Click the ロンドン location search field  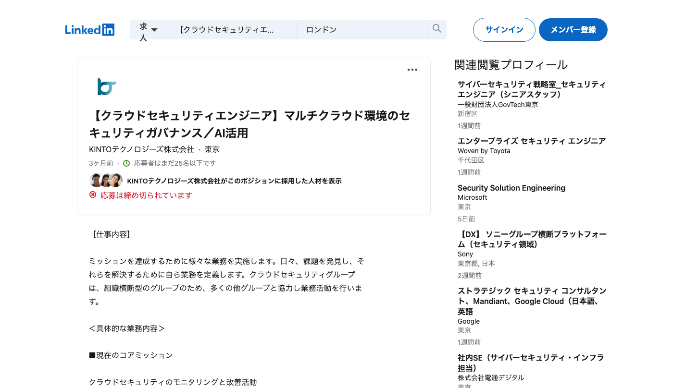(x=362, y=30)
